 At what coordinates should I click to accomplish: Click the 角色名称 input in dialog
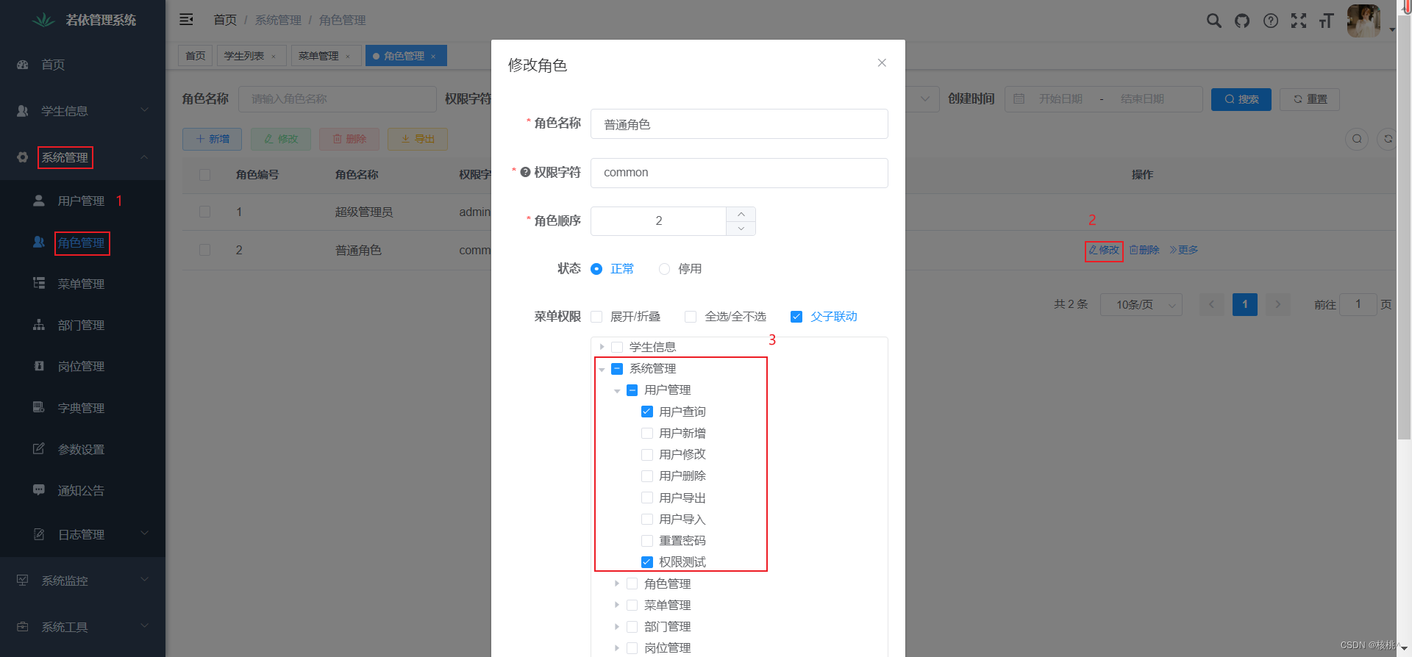(x=739, y=124)
